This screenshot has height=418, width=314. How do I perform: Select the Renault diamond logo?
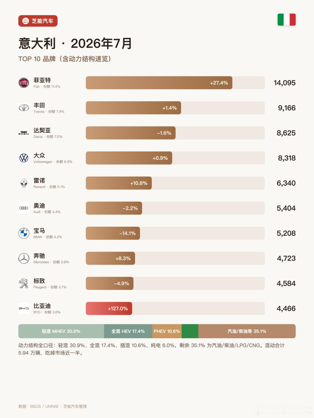(x=24, y=183)
